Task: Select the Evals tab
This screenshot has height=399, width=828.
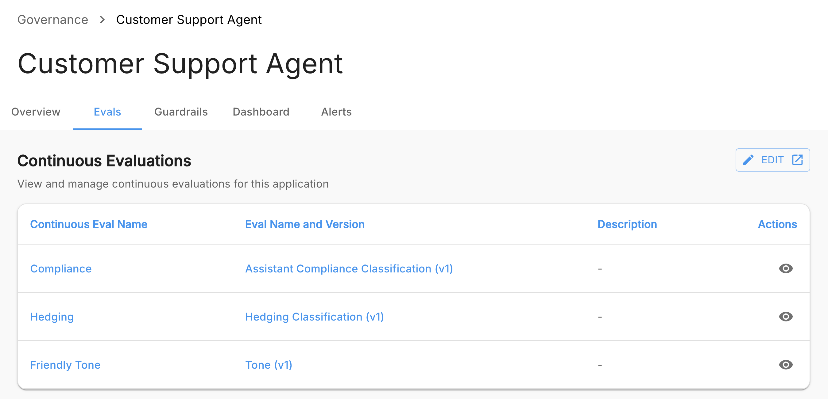Action: pyautogui.click(x=107, y=112)
